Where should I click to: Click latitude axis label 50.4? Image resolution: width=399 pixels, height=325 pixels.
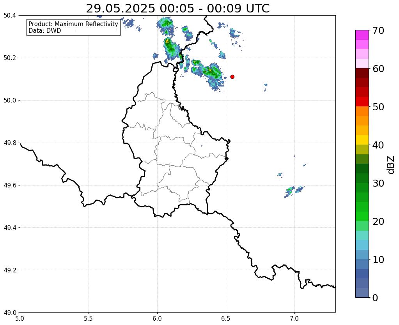point(10,16)
